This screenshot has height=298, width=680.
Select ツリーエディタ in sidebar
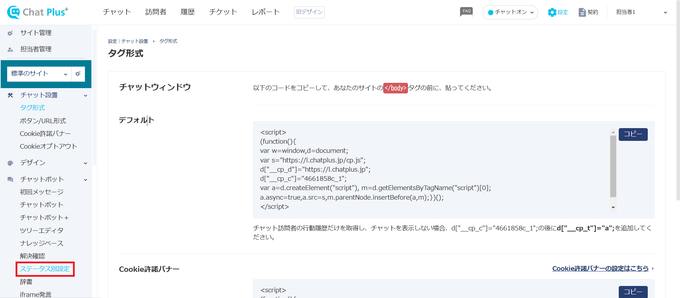pos(42,230)
